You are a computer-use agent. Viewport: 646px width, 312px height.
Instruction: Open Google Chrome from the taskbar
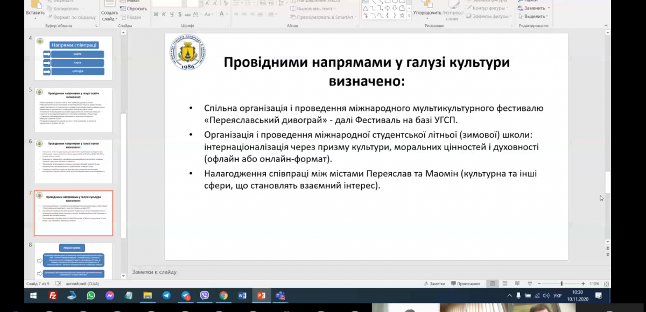coord(223,295)
